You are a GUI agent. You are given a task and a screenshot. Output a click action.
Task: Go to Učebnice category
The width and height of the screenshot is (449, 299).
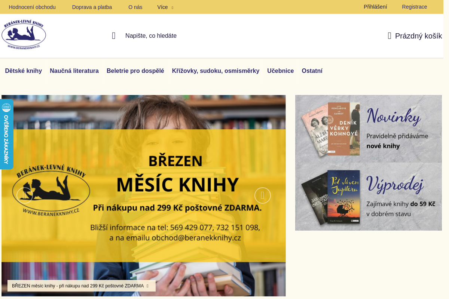(281, 71)
